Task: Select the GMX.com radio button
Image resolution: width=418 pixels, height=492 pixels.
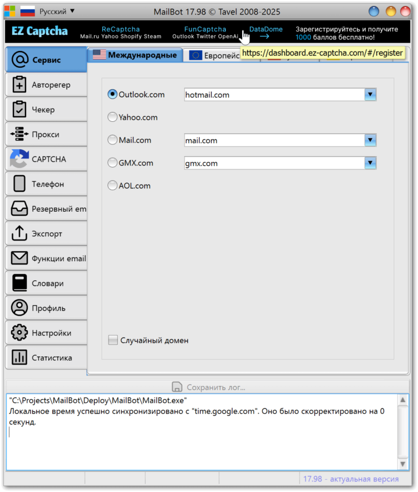Action: [113, 162]
